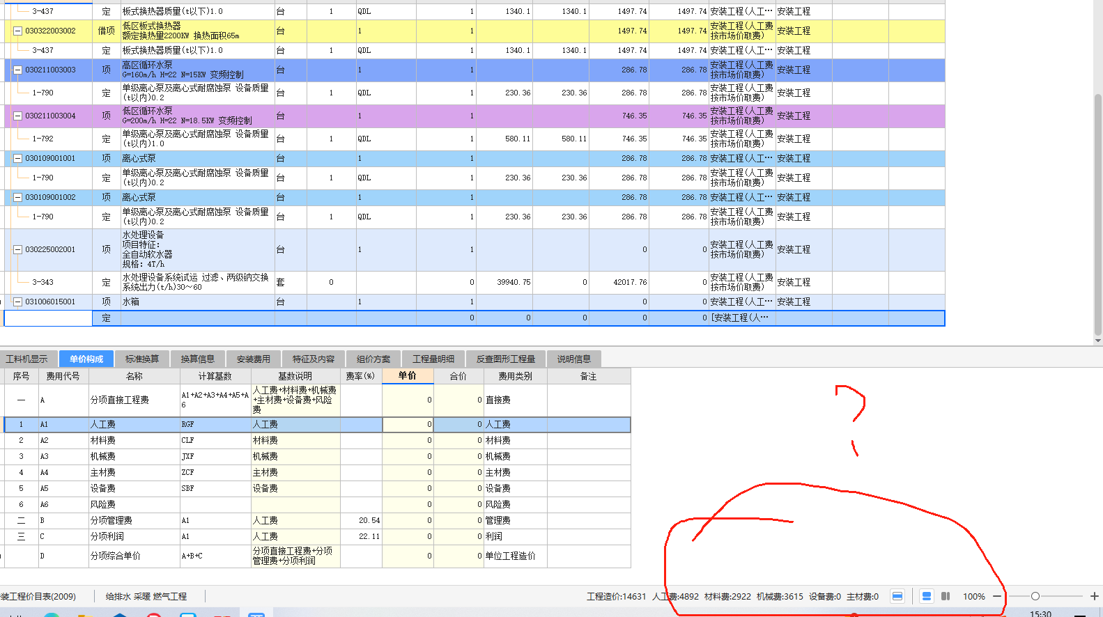Click the 低区板式换热器 item description
The image size is (1103, 617).
tap(197, 31)
